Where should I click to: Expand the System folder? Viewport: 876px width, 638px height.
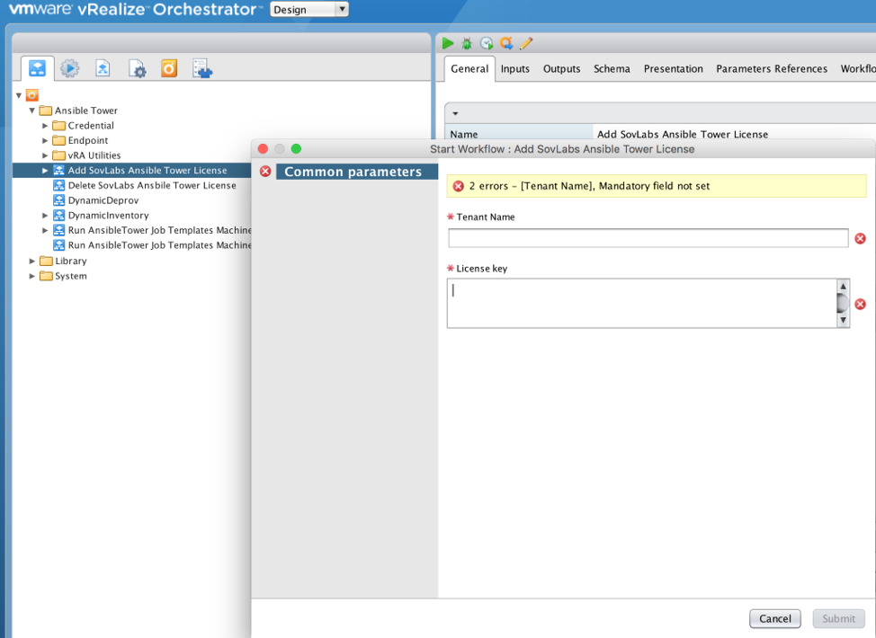pyautogui.click(x=32, y=276)
